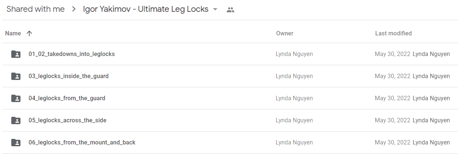Click shared folder icon for 01_02_takedowns_into_leglocks
The height and width of the screenshot is (154, 458).
coord(16,54)
